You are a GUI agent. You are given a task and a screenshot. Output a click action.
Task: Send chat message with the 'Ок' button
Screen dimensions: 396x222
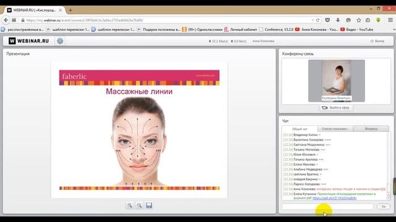(384, 207)
